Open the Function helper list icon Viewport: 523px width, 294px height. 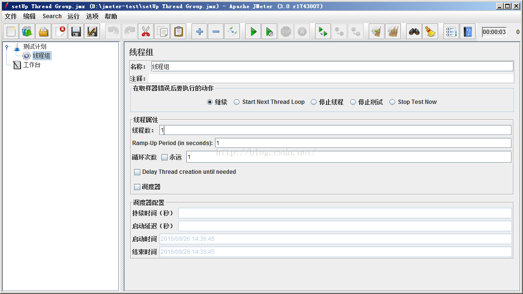pyautogui.click(x=451, y=32)
